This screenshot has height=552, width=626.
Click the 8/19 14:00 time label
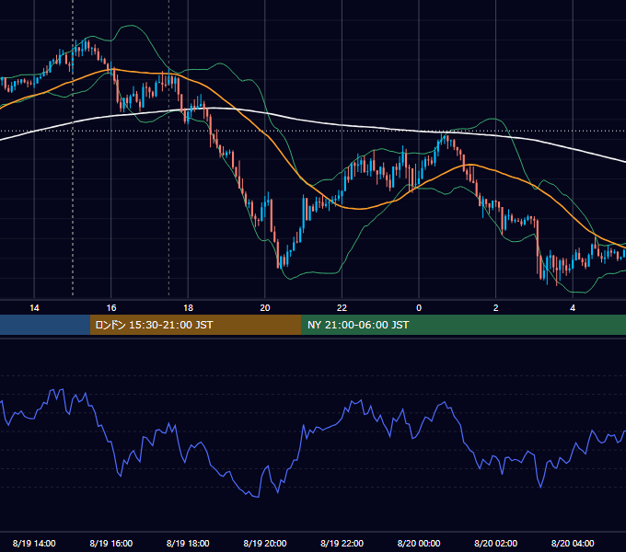point(34,543)
